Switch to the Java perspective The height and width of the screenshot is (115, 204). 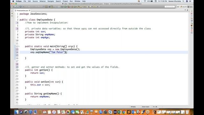point(190,7)
